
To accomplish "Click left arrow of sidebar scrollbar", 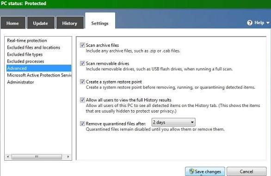I will [8, 157].
